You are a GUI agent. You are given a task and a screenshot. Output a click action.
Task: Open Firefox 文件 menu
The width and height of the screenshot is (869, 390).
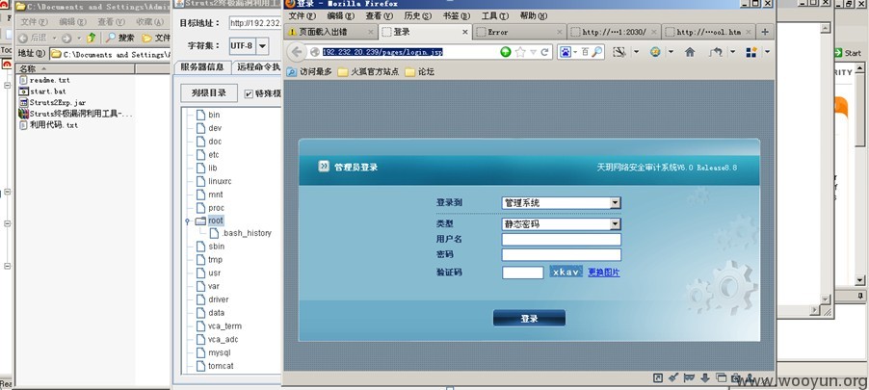(303, 16)
